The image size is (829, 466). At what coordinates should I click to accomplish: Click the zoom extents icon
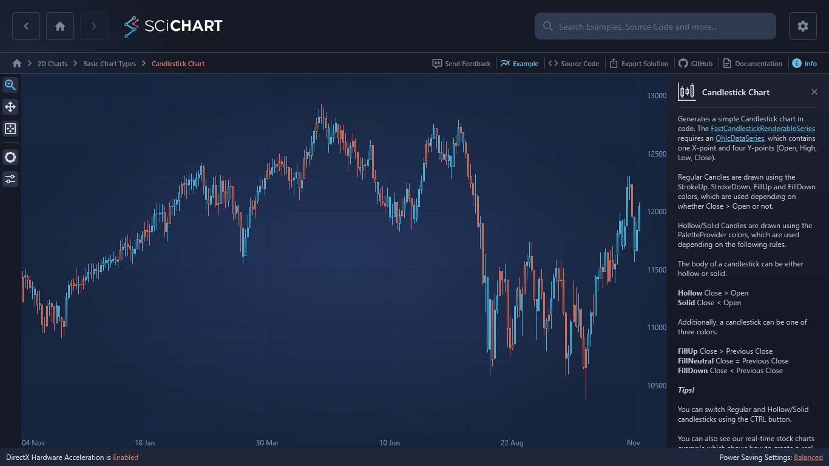click(10, 129)
